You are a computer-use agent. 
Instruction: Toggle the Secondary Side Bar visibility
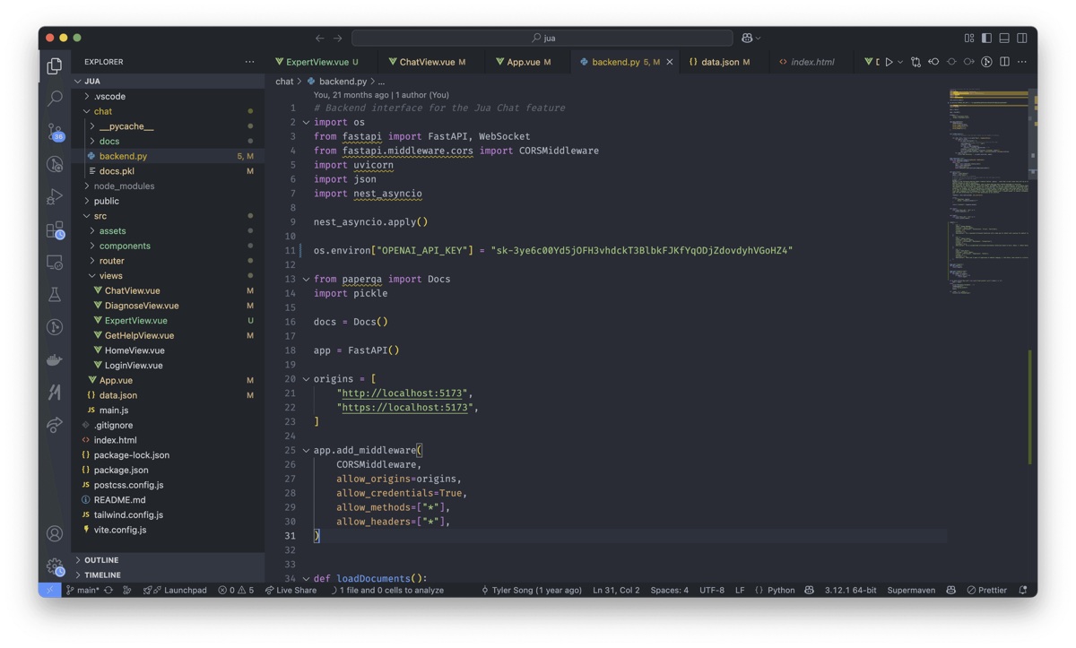1022,38
